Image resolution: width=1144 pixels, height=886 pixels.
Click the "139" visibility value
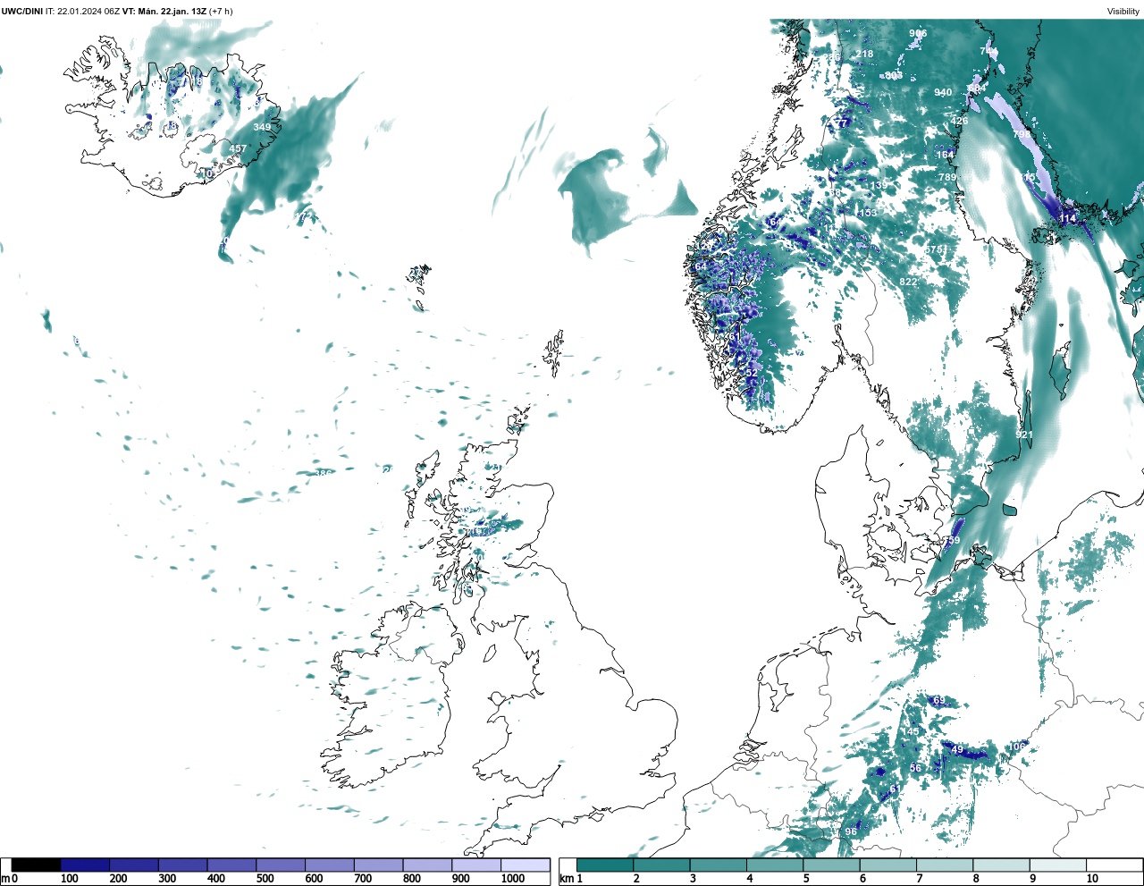pyautogui.click(x=879, y=186)
